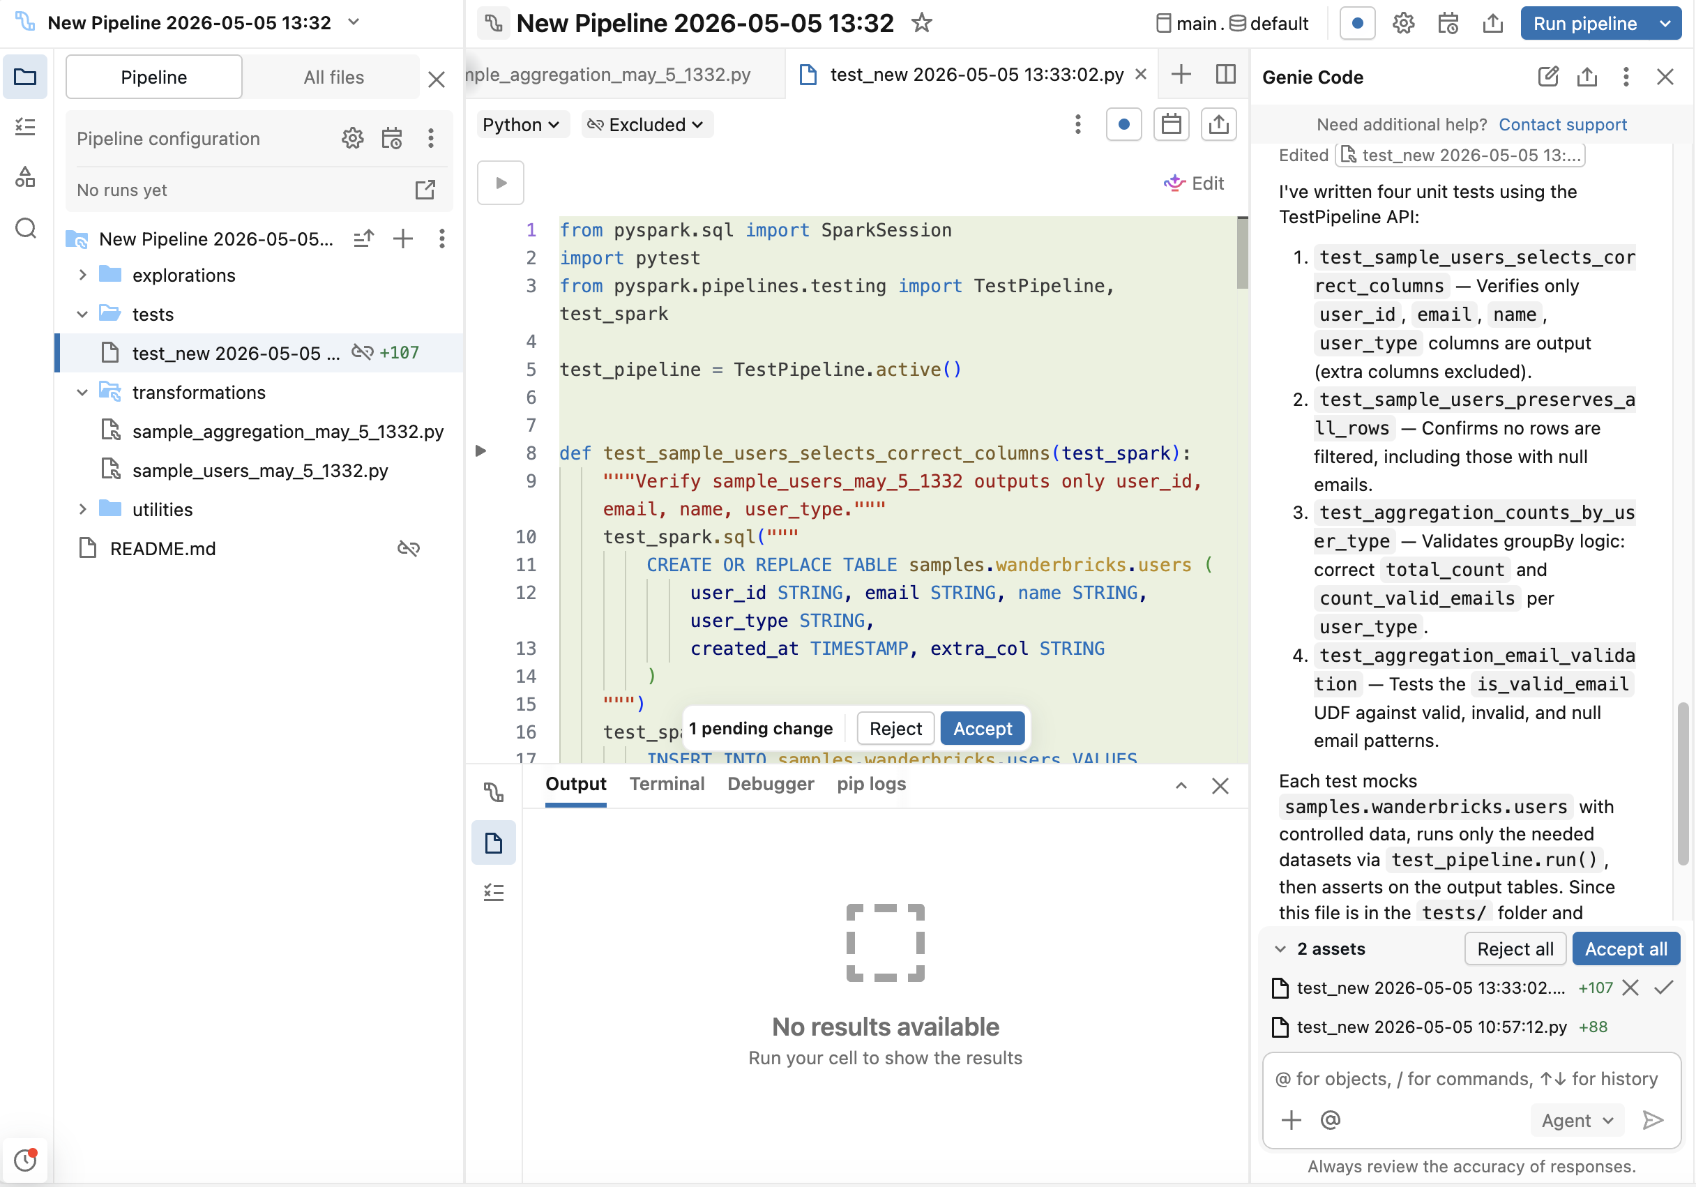Switch to All files view

point(333,77)
